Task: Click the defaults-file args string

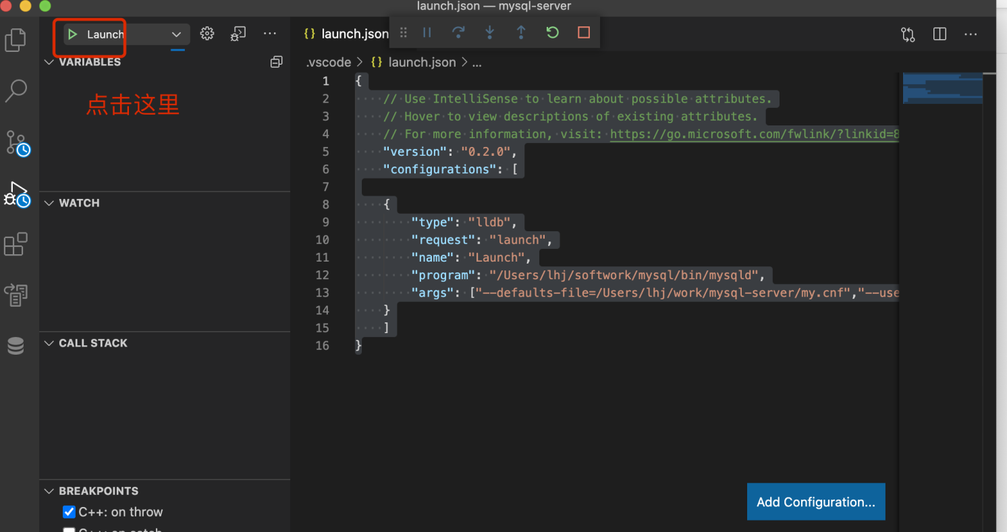Action: coord(664,293)
